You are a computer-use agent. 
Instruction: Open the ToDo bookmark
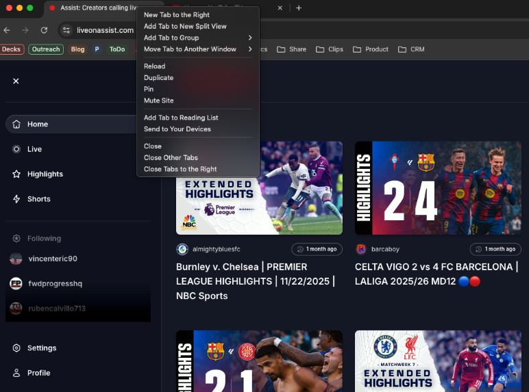click(117, 49)
